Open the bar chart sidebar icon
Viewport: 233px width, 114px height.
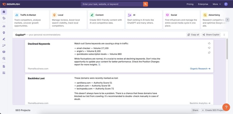click(4, 26)
